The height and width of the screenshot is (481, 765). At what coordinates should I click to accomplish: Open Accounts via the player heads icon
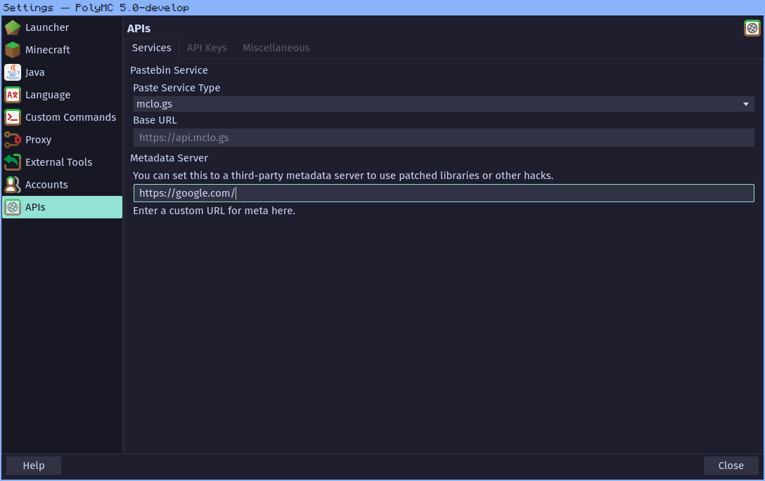tap(12, 185)
